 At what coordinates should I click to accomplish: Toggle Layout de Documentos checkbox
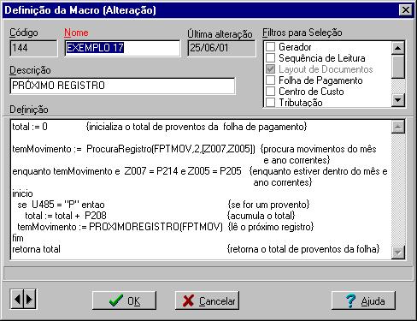click(x=270, y=69)
